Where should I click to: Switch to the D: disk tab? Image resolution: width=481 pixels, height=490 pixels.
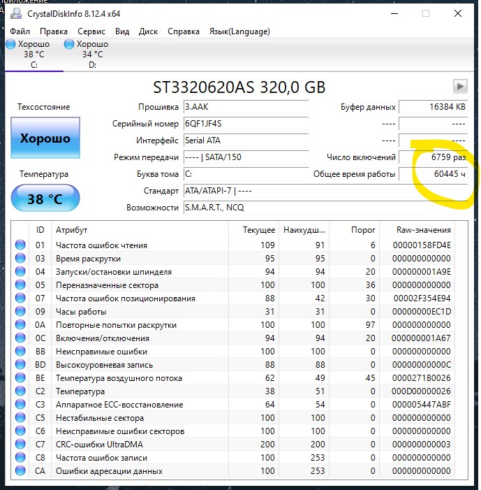[x=87, y=54]
